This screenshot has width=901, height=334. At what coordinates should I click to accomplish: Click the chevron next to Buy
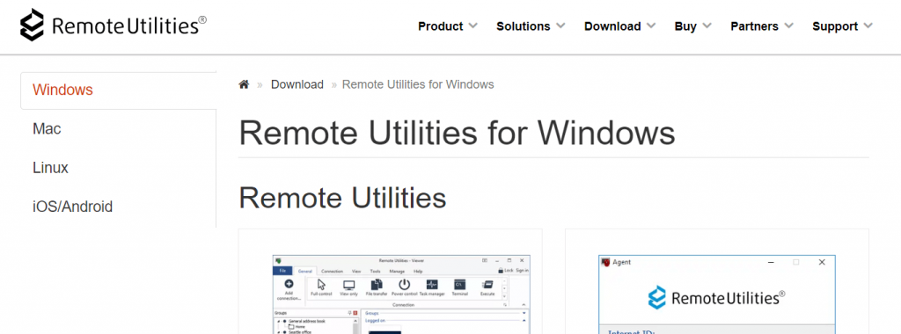pyautogui.click(x=707, y=25)
